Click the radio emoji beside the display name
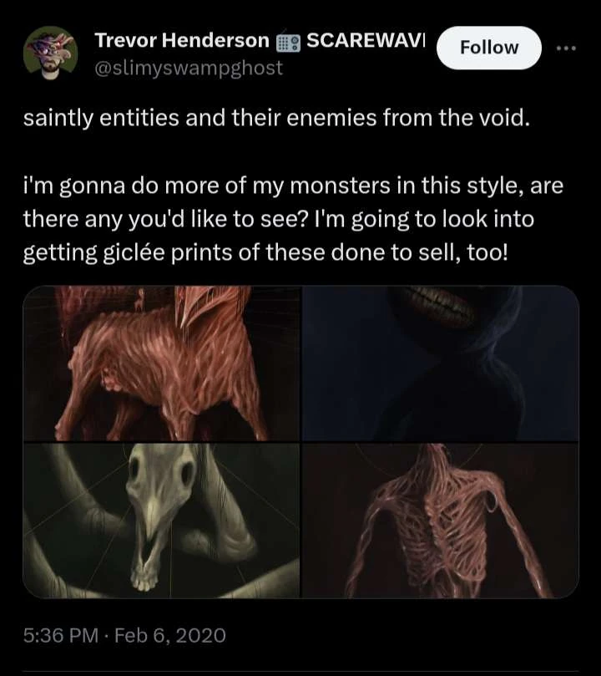This screenshot has height=676, width=601. point(287,41)
